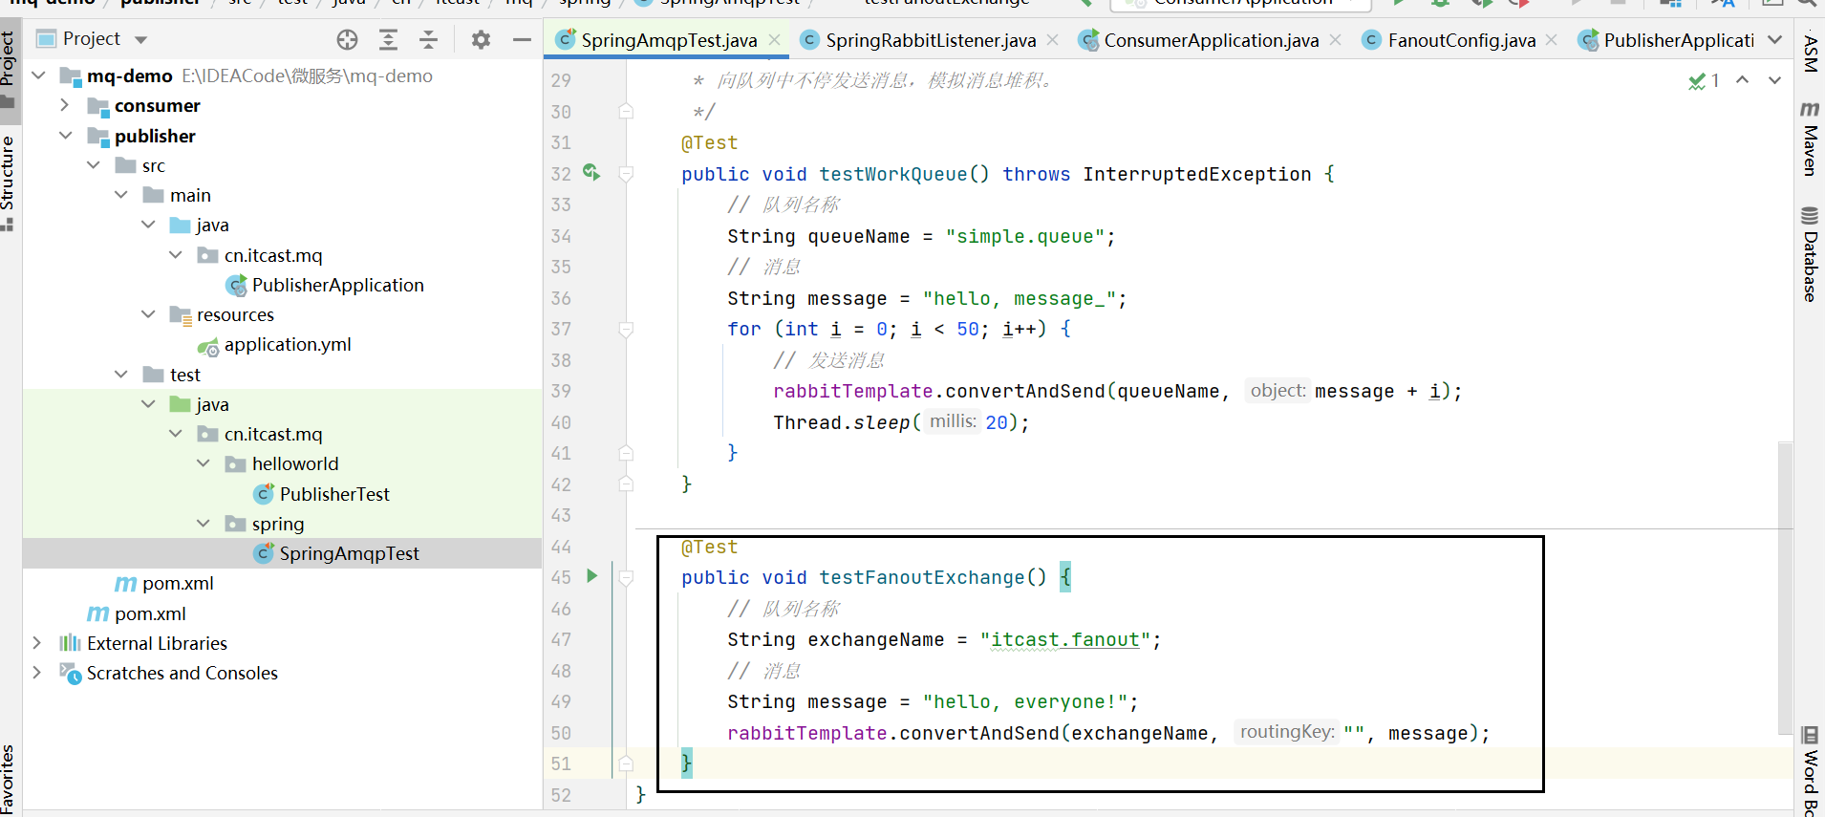This screenshot has width=1825, height=817.
Task: Toggle the ASM tool window
Action: (x=1811, y=54)
